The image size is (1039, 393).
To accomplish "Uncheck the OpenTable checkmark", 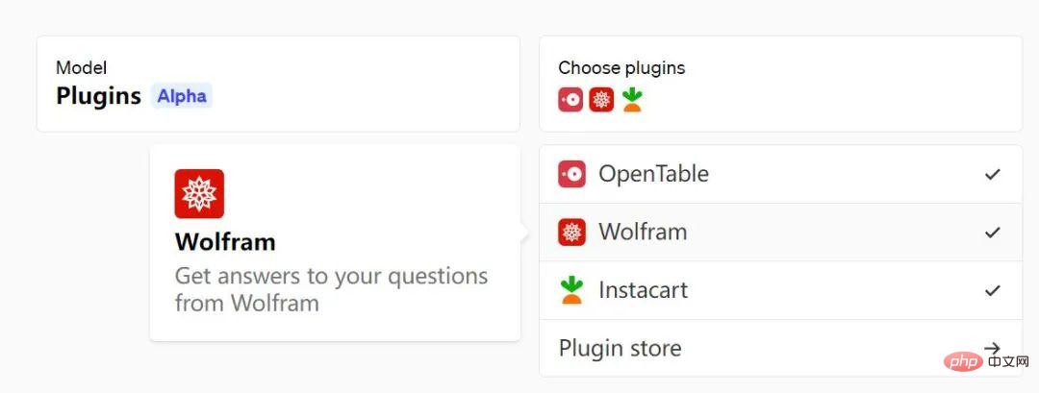I will tap(992, 174).
